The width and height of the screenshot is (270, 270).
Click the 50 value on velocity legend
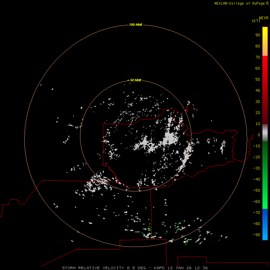(x=258, y=79)
